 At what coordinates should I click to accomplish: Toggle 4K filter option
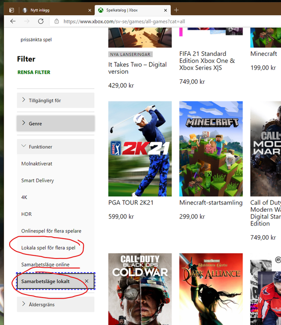(24, 198)
